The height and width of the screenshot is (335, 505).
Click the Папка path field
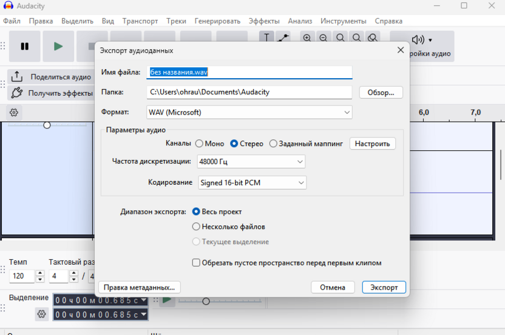249,92
